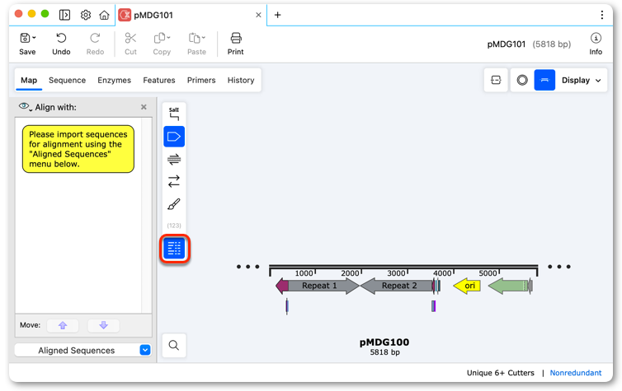This screenshot has height=391, width=622.
Task: Open the Save dropdown arrow
Action: click(34, 38)
